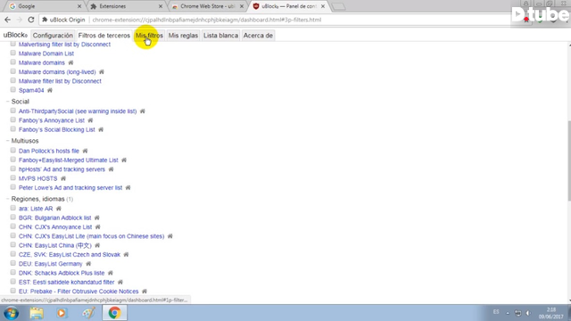The height and width of the screenshot is (321, 571).
Task: Open home icon for EU: Prebake cookie notices
Action: tap(145, 292)
